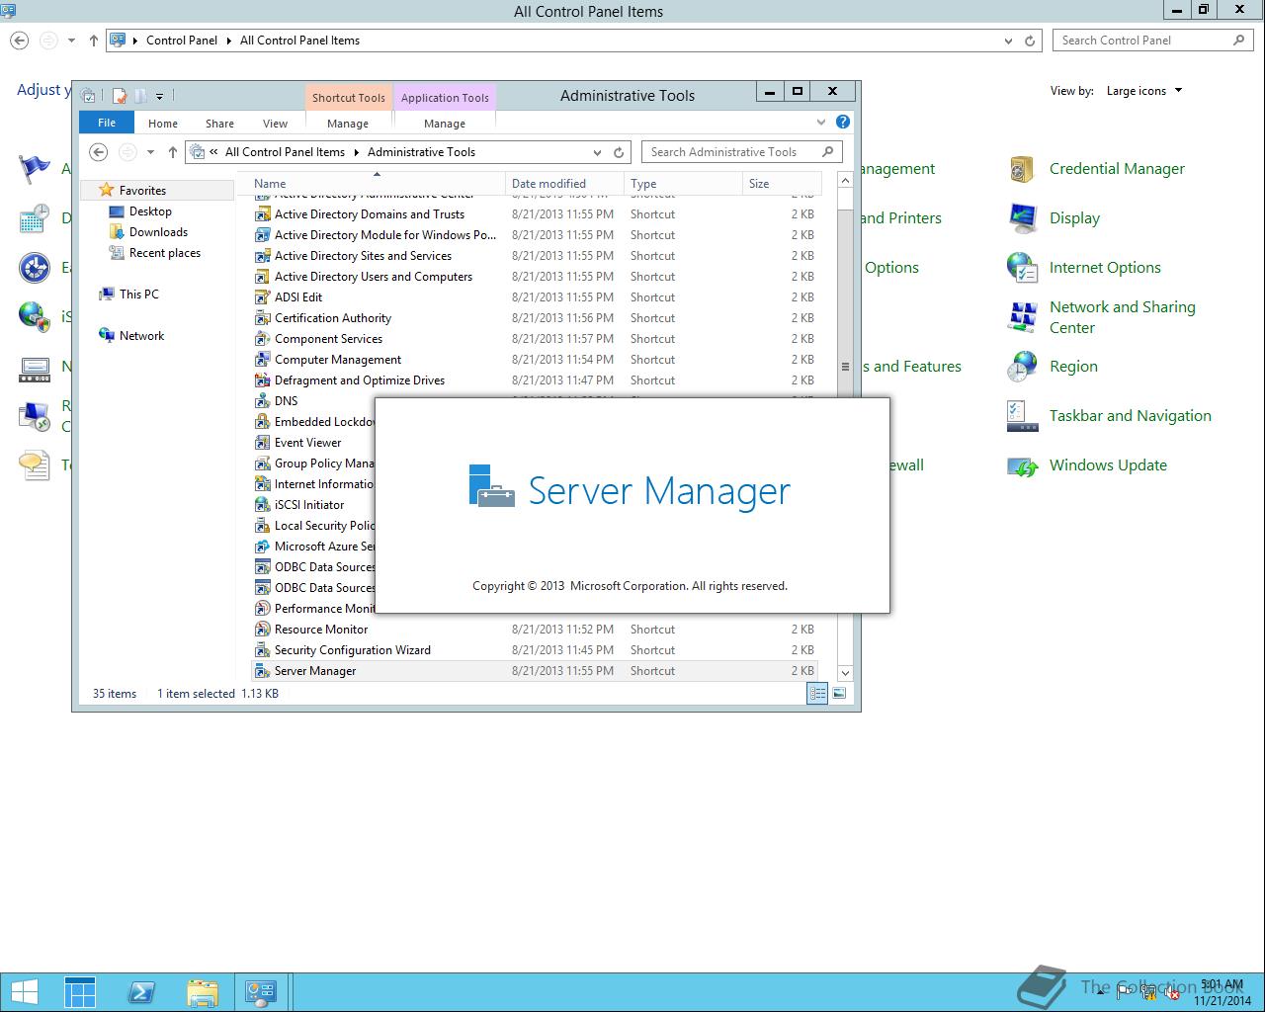Open Manage tab under Application Tools
Screen dimensions: 1265x1012
pyautogui.click(x=445, y=124)
